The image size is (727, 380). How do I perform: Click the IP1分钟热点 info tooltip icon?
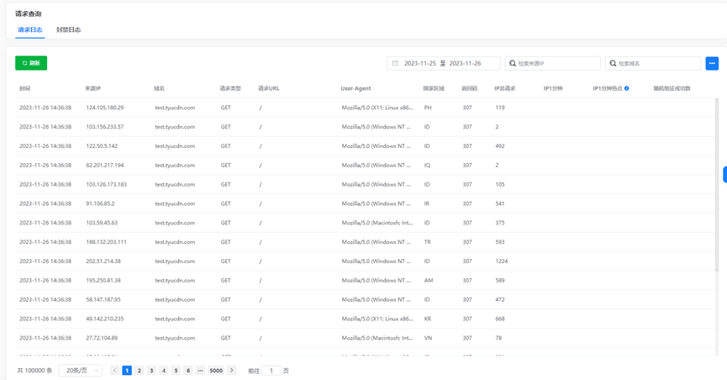[626, 88]
